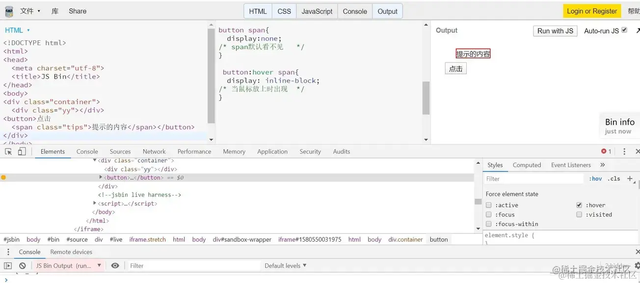
Task: Open the DevTools three-dot customize menu
Action: click(x=624, y=151)
